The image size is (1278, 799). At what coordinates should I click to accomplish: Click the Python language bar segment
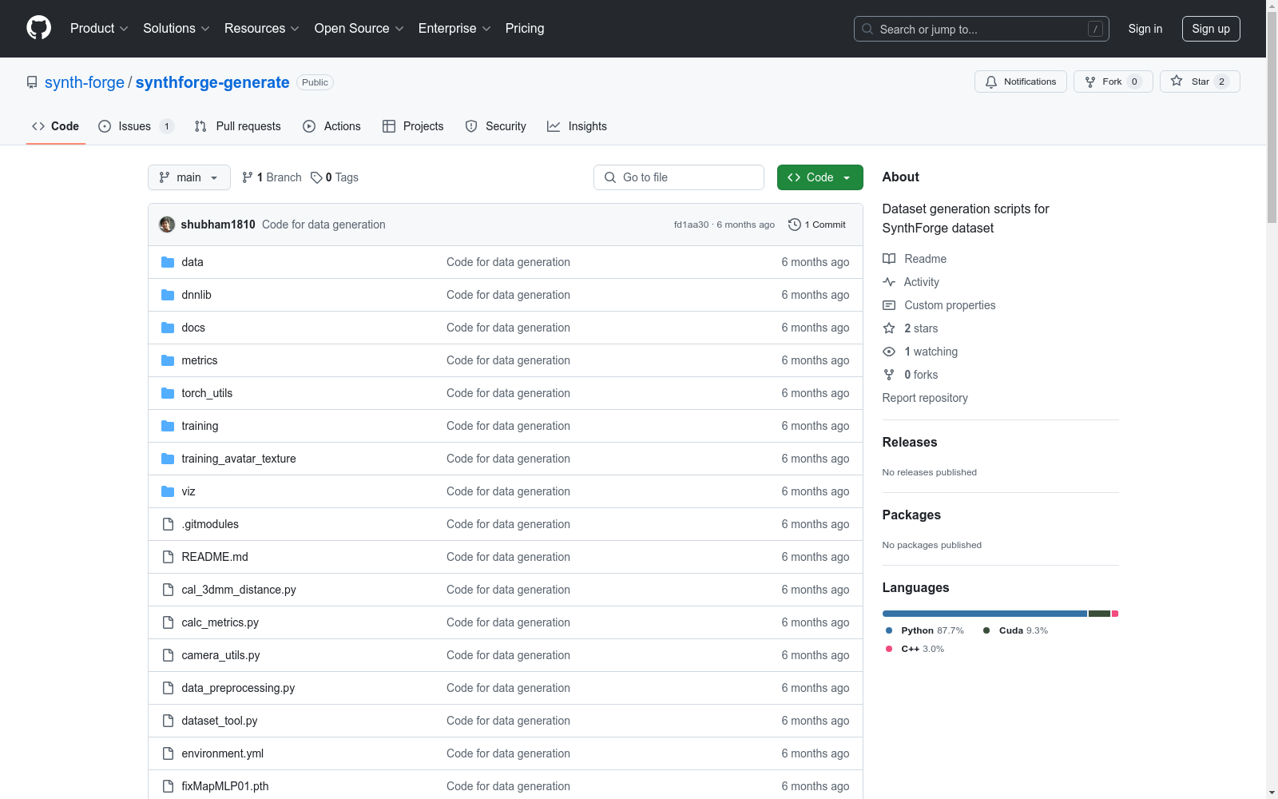[x=984, y=614]
